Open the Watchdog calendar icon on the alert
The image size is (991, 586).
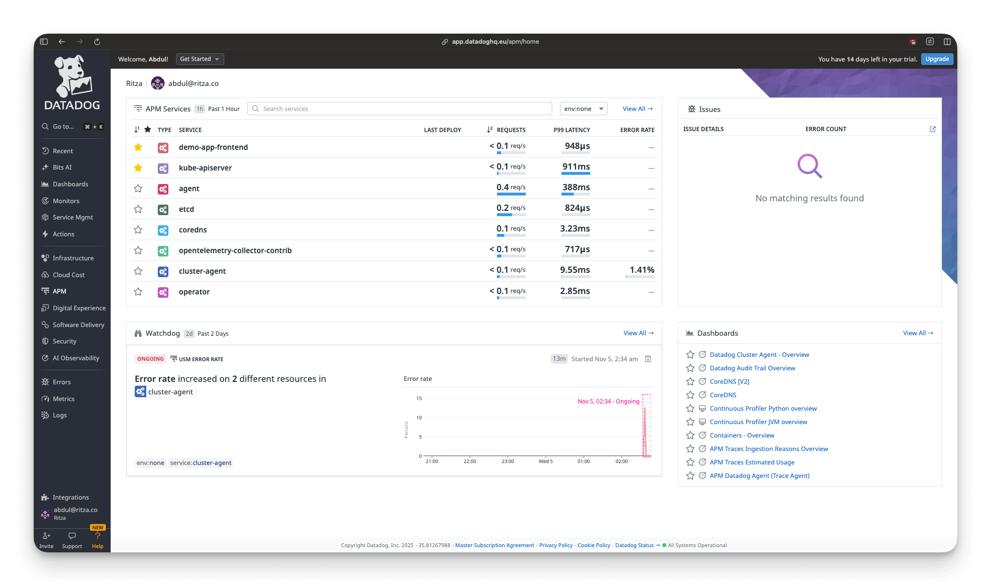(x=648, y=359)
